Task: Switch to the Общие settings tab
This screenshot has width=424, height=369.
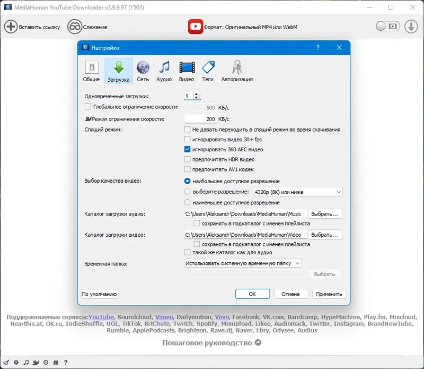Action: coord(91,69)
